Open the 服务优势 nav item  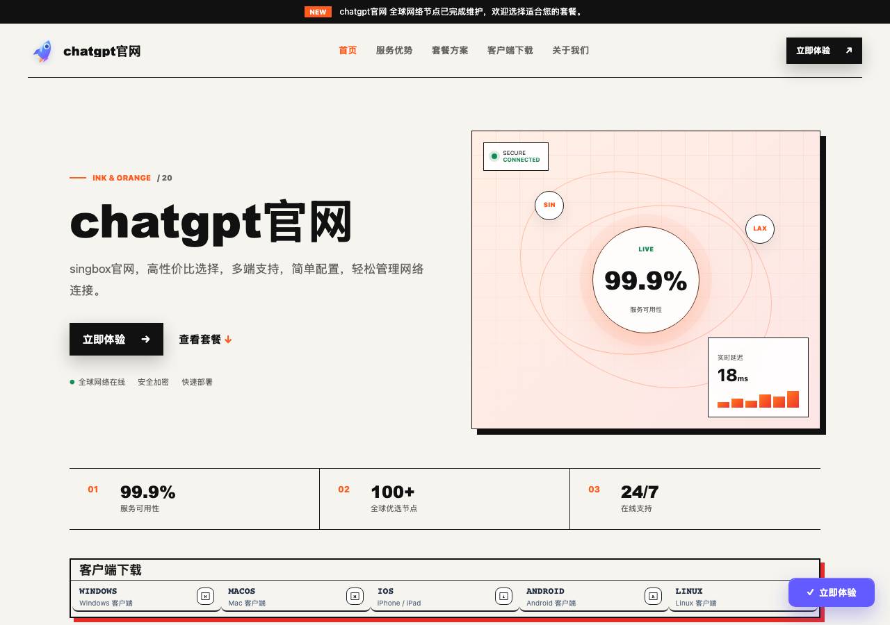(x=394, y=50)
